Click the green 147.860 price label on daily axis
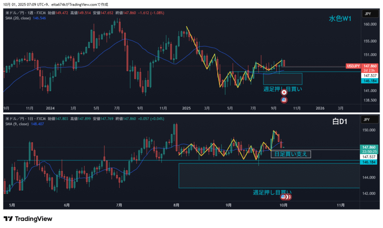This screenshot has width=383, height=228. click(x=369, y=148)
